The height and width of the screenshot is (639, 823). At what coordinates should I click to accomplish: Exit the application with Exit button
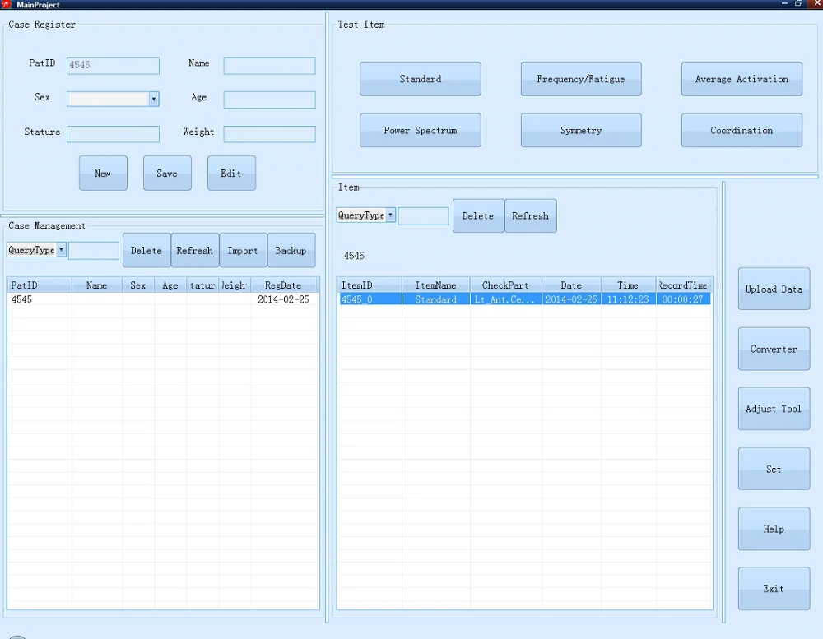tap(774, 589)
